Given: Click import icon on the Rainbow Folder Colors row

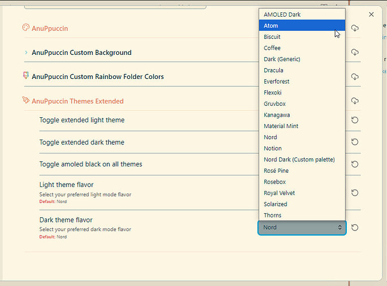Looking at the screenshot, I should (355, 77).
